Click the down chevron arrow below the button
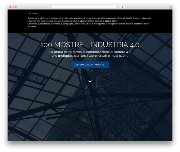Screen dimensions: 180x152 90,81
